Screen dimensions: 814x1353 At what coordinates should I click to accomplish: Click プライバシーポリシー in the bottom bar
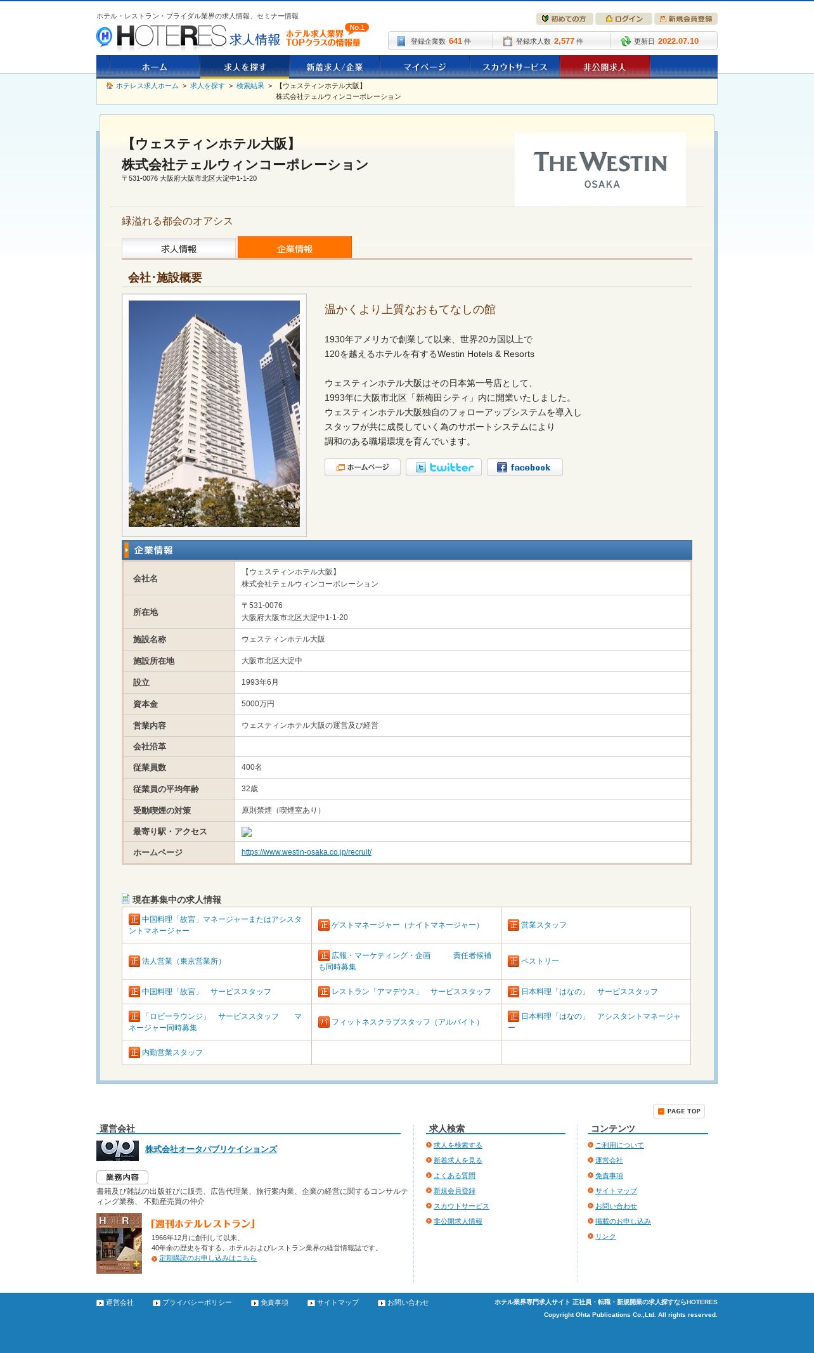[197, 1302]
